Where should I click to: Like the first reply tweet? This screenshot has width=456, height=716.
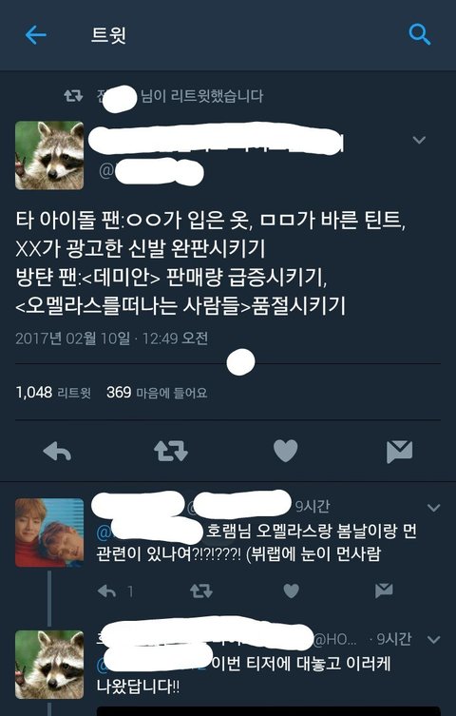[291, 590]
